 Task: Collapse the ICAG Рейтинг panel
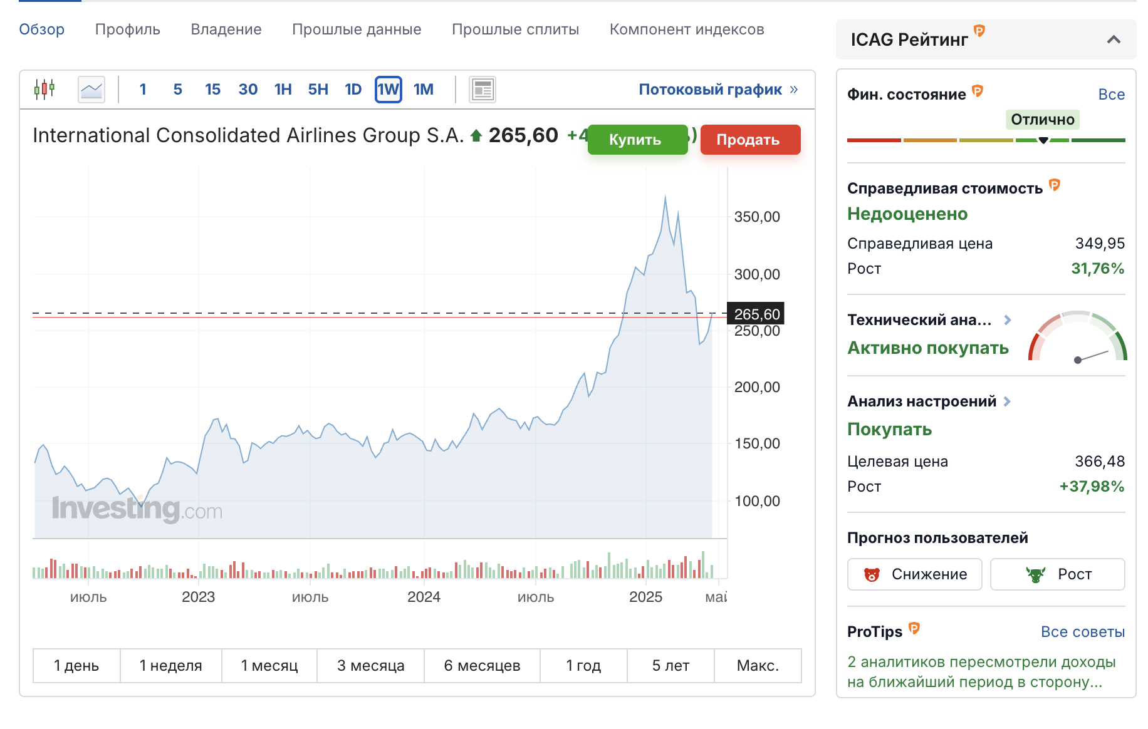1114,39
